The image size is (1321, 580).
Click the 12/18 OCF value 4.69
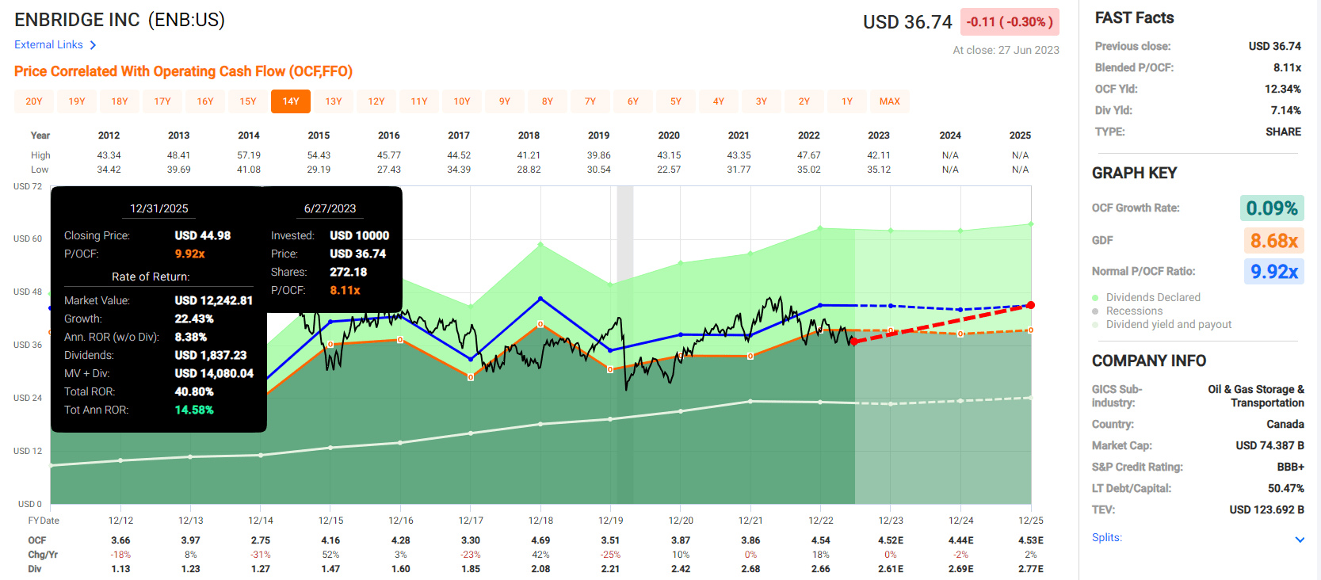[x=540, y=540]
